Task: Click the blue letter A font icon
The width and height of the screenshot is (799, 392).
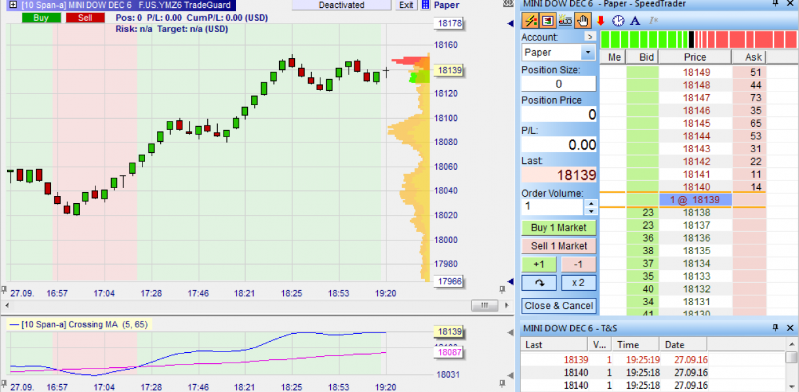Action: pos(634,21)
